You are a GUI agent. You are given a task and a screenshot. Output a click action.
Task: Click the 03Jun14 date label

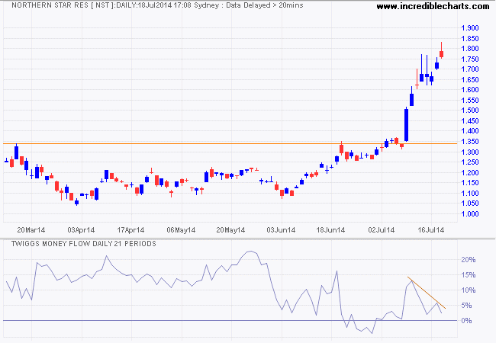click(281, 230)
